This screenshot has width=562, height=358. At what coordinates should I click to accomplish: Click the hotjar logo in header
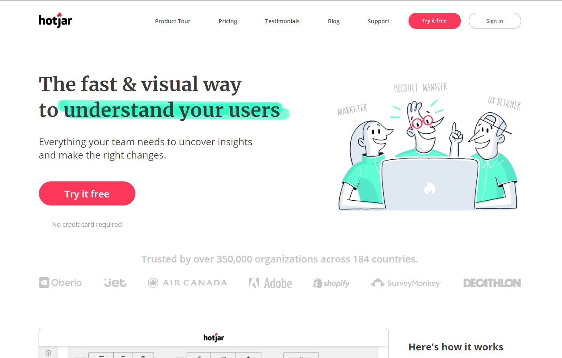click(x=55, y=20)
